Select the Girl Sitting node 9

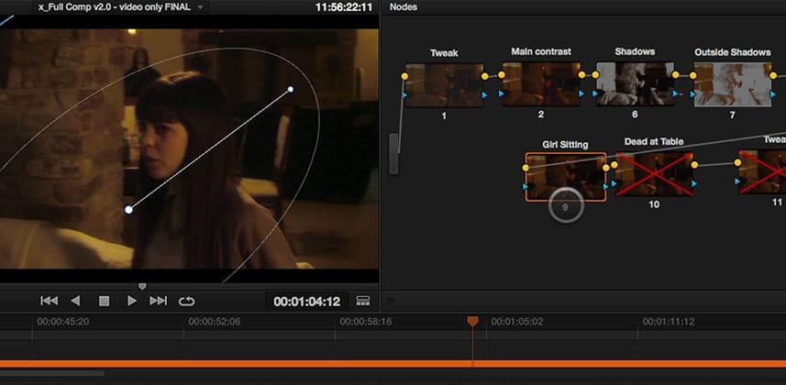click(x=566, y=177)
